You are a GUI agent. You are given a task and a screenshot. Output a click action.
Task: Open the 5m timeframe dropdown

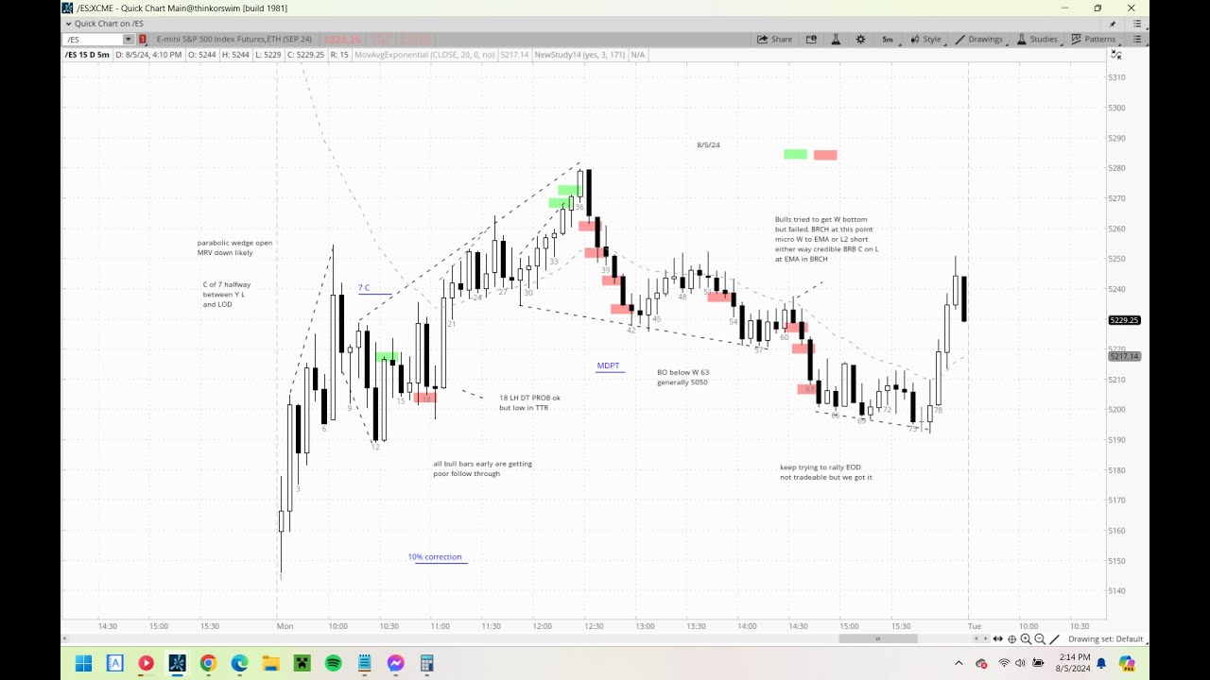pyautogui.click(x=888, y=39)
